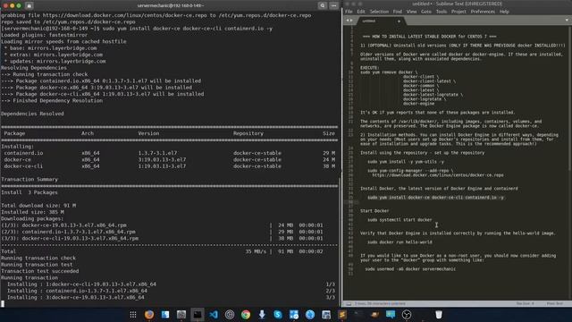Click the 'HOW TO INSTALL LATEST STABLE DOCKER' title line

tap(429, 37)
